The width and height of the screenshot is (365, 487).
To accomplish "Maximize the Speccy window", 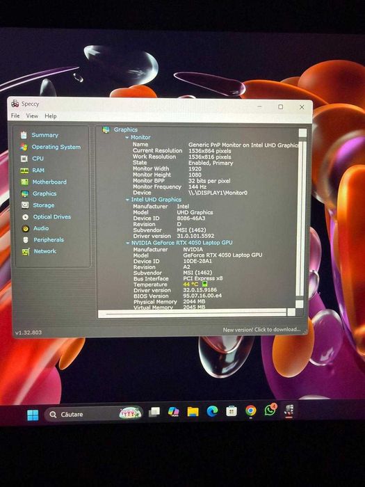I will click(281, 107).
